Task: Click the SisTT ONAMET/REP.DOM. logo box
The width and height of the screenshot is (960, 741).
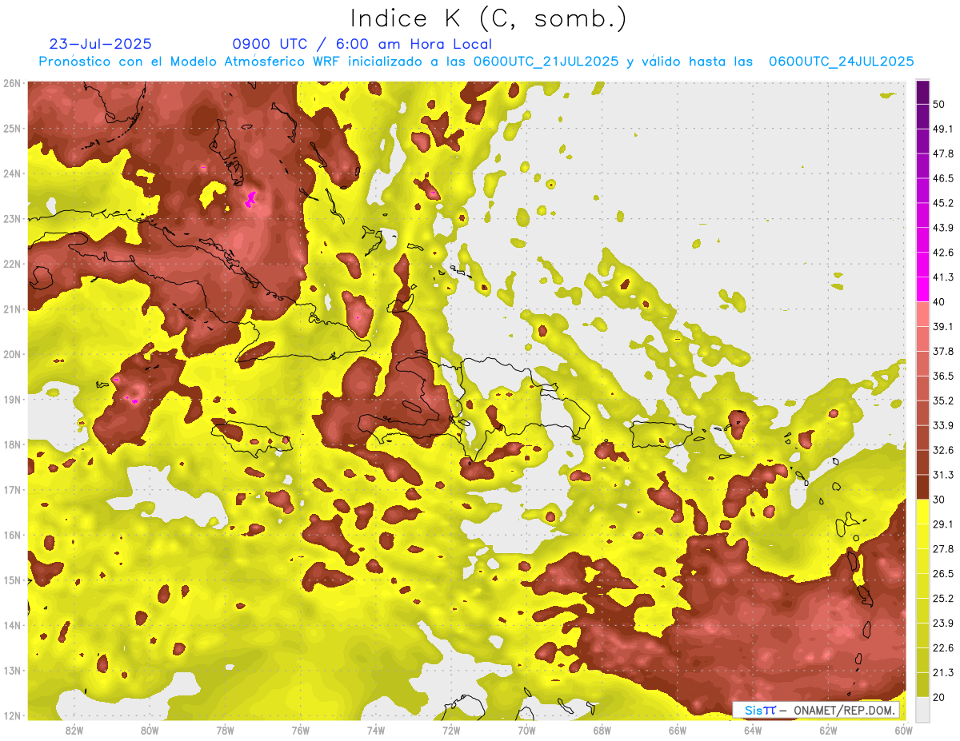Action: tap(816, 710)
